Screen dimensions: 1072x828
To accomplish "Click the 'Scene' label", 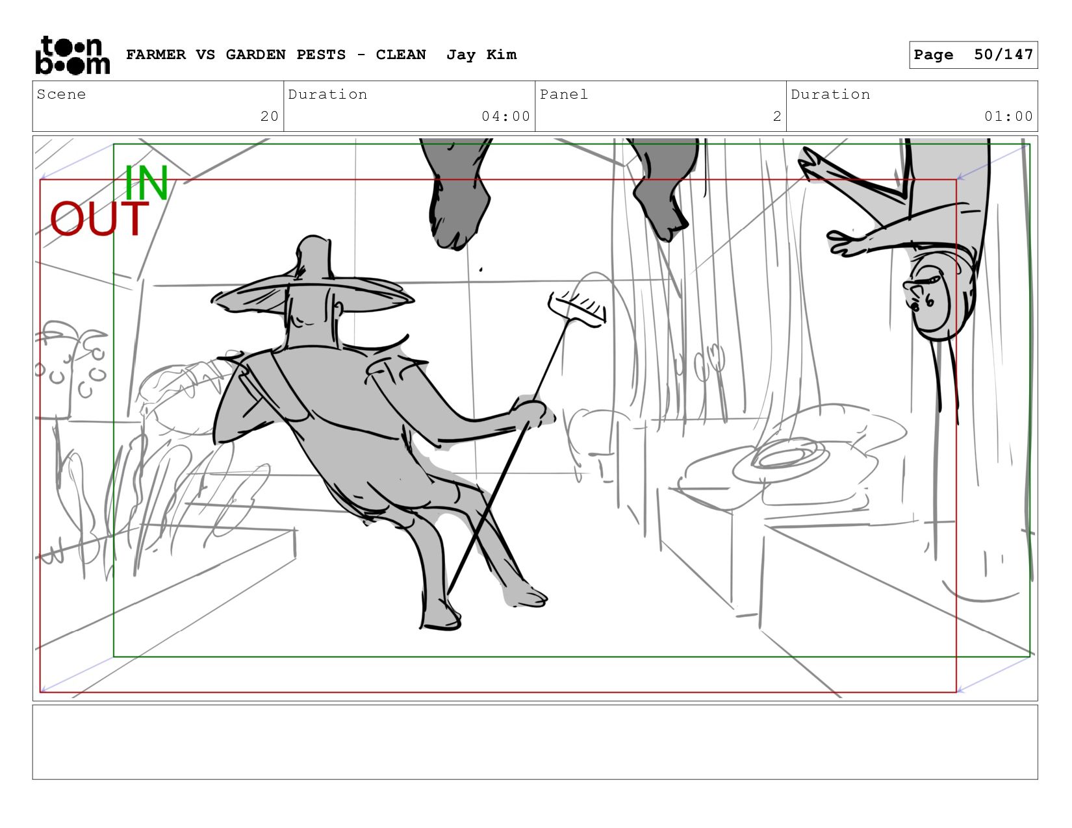I will coord(61,94).
